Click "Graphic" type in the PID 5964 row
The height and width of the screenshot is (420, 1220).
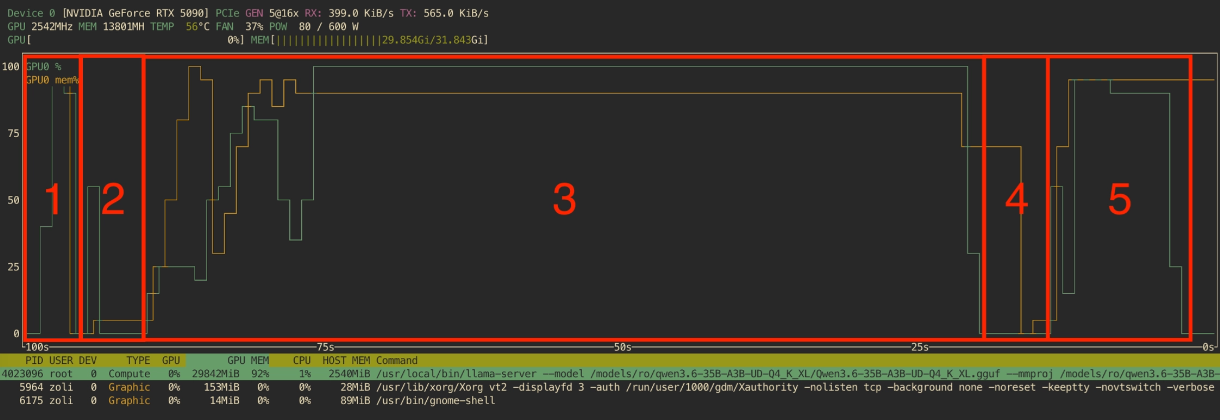pyautogui.click(x=129, y=387)
